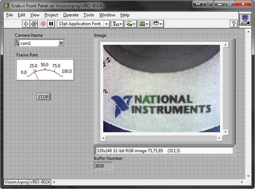Start Run Continuously from toolbar
255x189 pixels.
[x=34, y=24]
